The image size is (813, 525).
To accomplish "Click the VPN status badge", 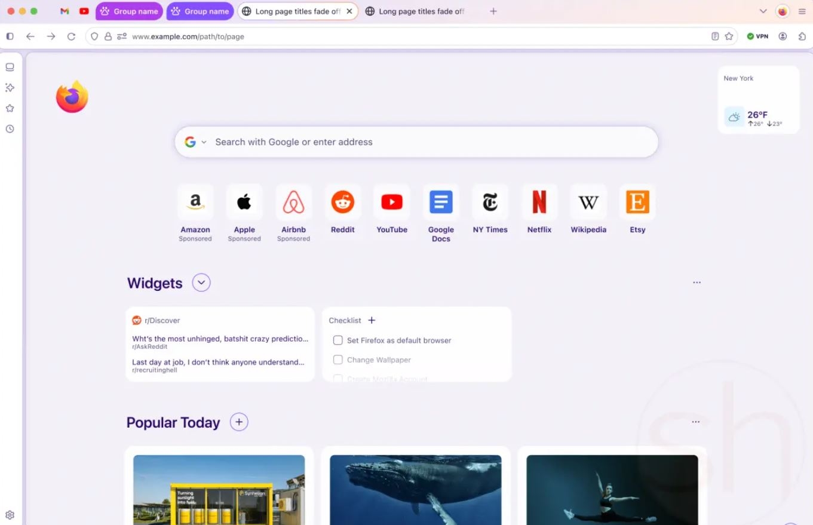I will [757, 36].
